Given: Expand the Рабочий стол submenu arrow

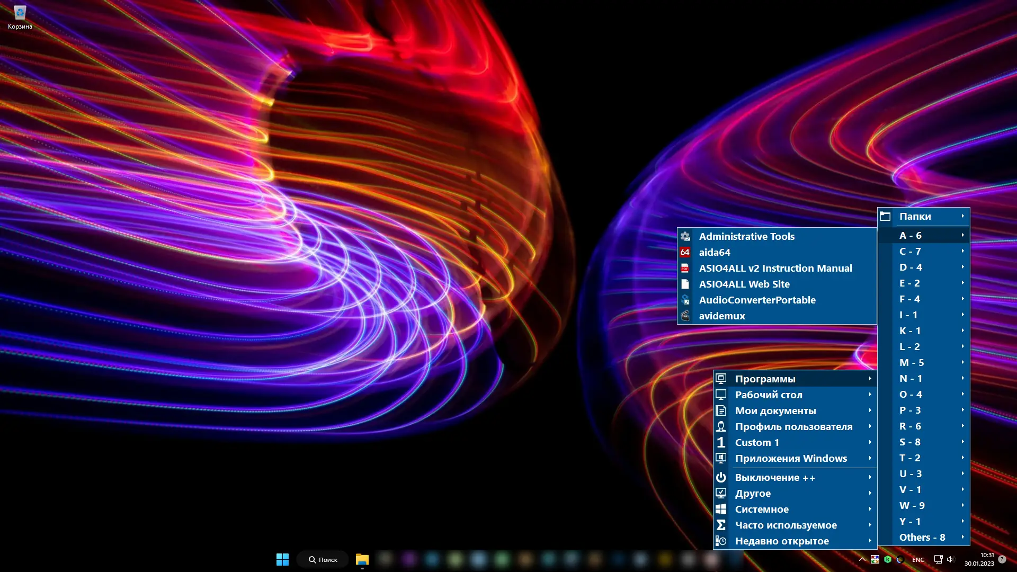Looking at the screenshot, I should (x=870, y=395).
